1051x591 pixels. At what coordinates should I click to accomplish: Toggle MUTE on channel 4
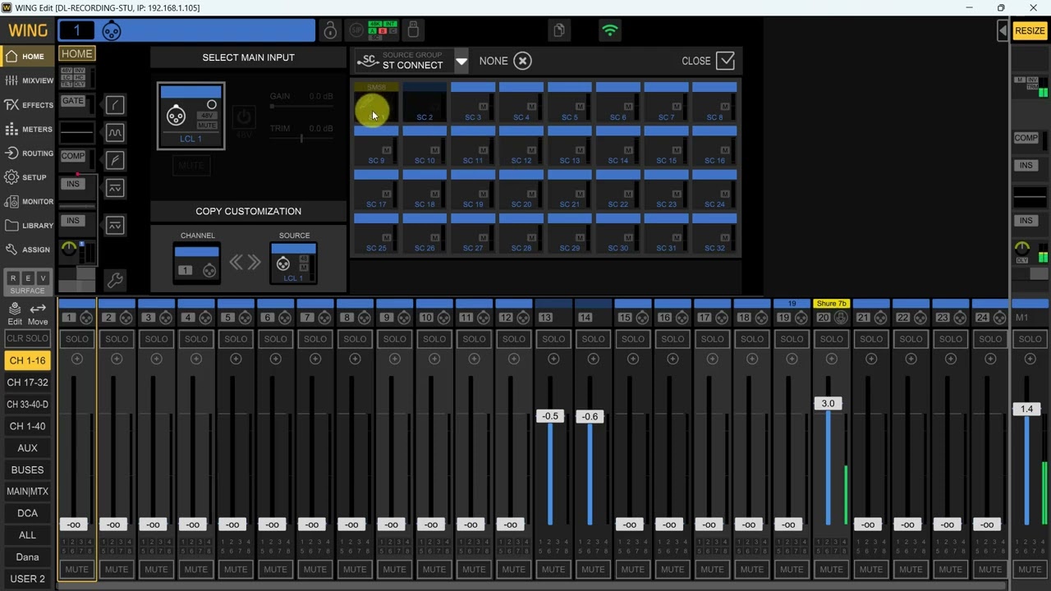(195, 569)
